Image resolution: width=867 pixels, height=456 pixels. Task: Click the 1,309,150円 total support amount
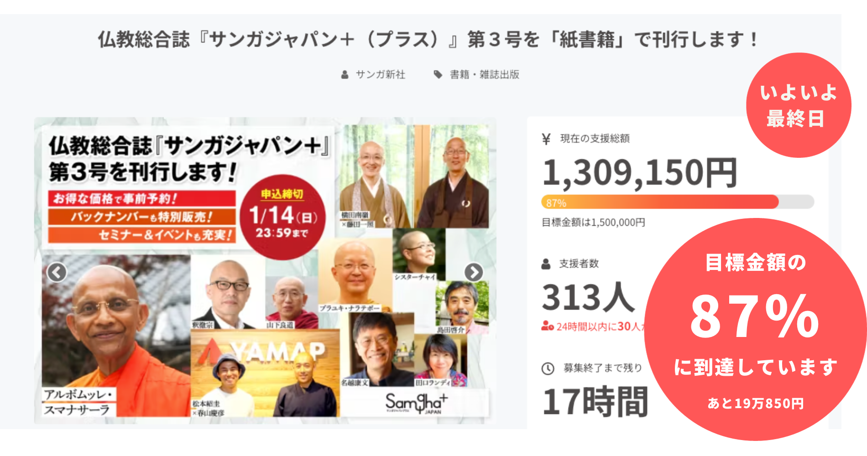[x=640, y=173]
